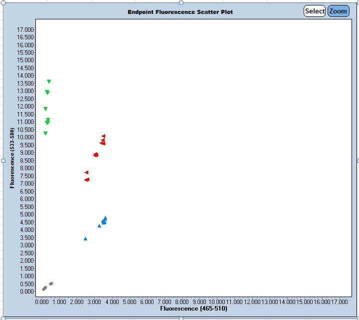Image resolution: width=359 pixels, height=320 pixels.
Task: Click the Fluorescence (533-580) y-axis label
Action: coord(12,158)
